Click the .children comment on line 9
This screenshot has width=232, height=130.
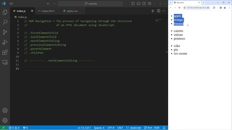(x=34, y=53)
